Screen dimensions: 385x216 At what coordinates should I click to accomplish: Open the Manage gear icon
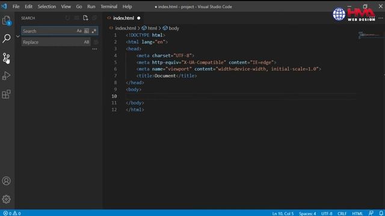click(7, 199)
